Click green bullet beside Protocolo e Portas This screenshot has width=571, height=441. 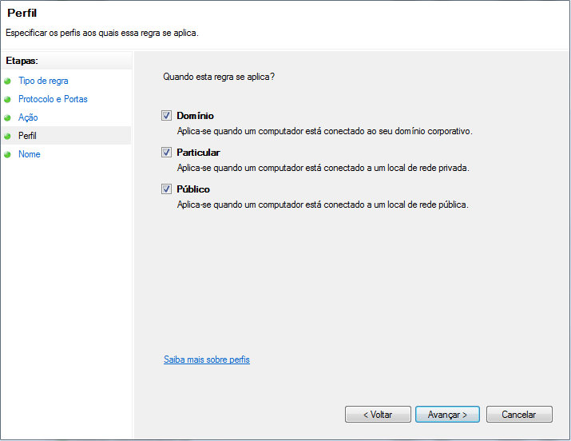[8, 100]
